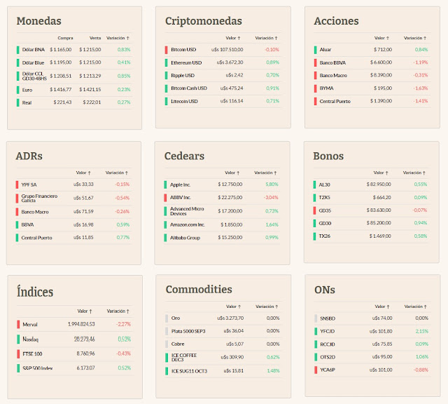Select TX26 bond row
Screen dimensions: 448x404
(x=371, y=236)
